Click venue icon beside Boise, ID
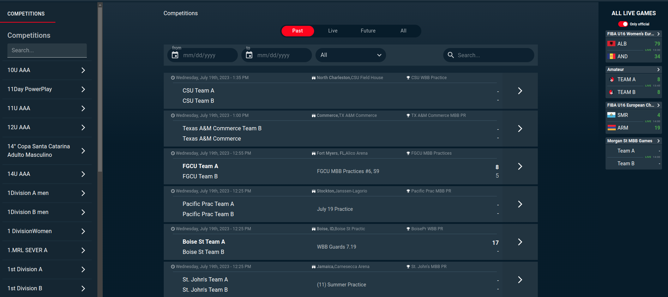The image size is (668, 297). (x=314, y=229)
